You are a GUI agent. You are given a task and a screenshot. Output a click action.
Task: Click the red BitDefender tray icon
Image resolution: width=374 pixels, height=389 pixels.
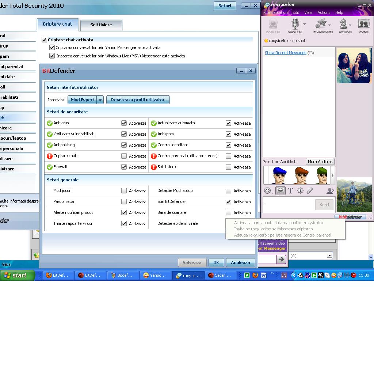tap(354, 275)
